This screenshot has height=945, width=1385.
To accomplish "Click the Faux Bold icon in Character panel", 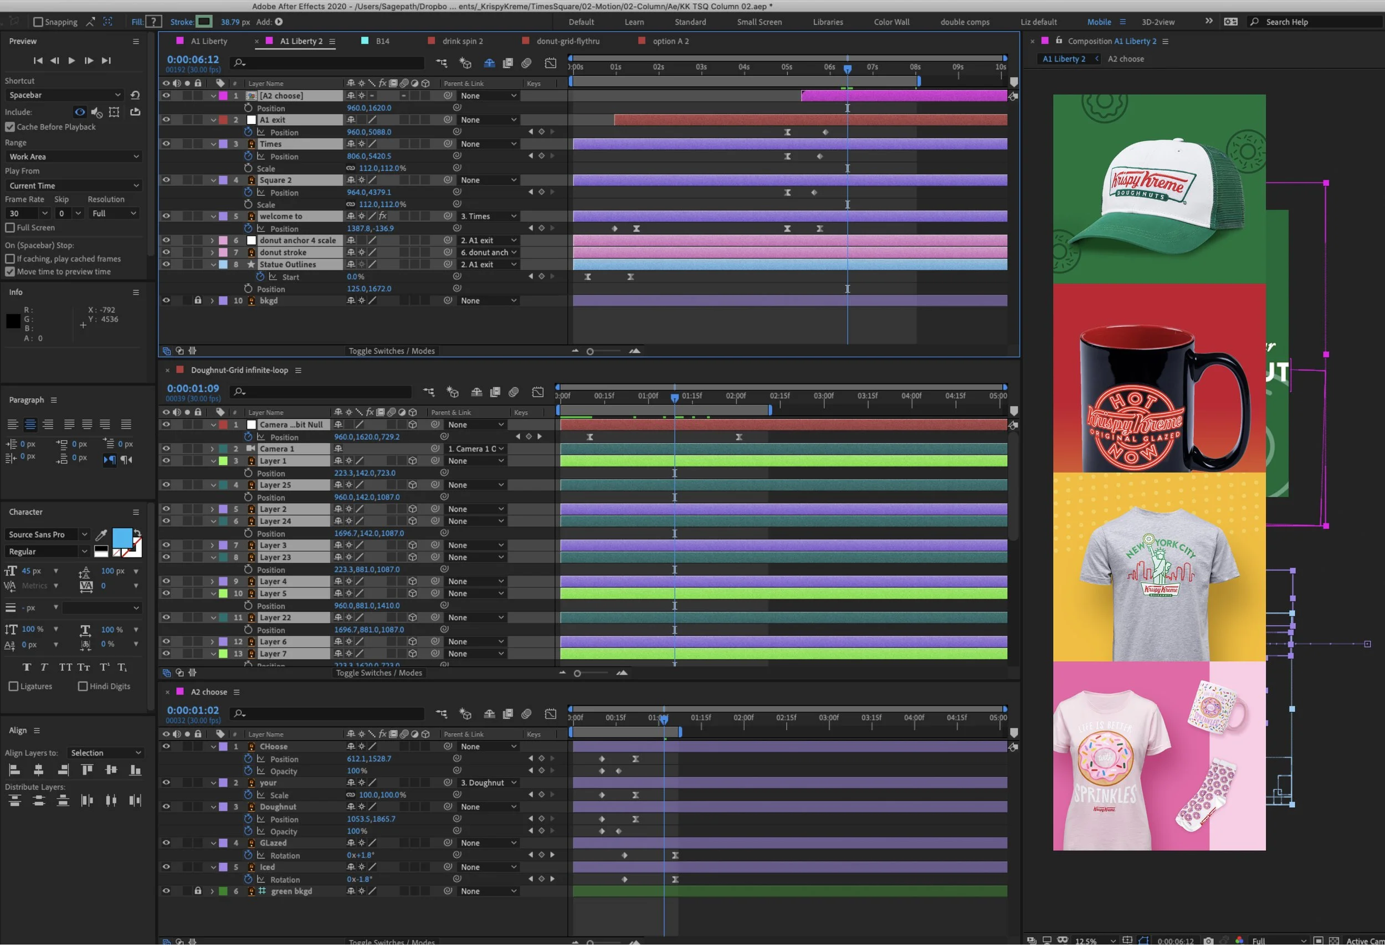I will (x=26, y=667).
